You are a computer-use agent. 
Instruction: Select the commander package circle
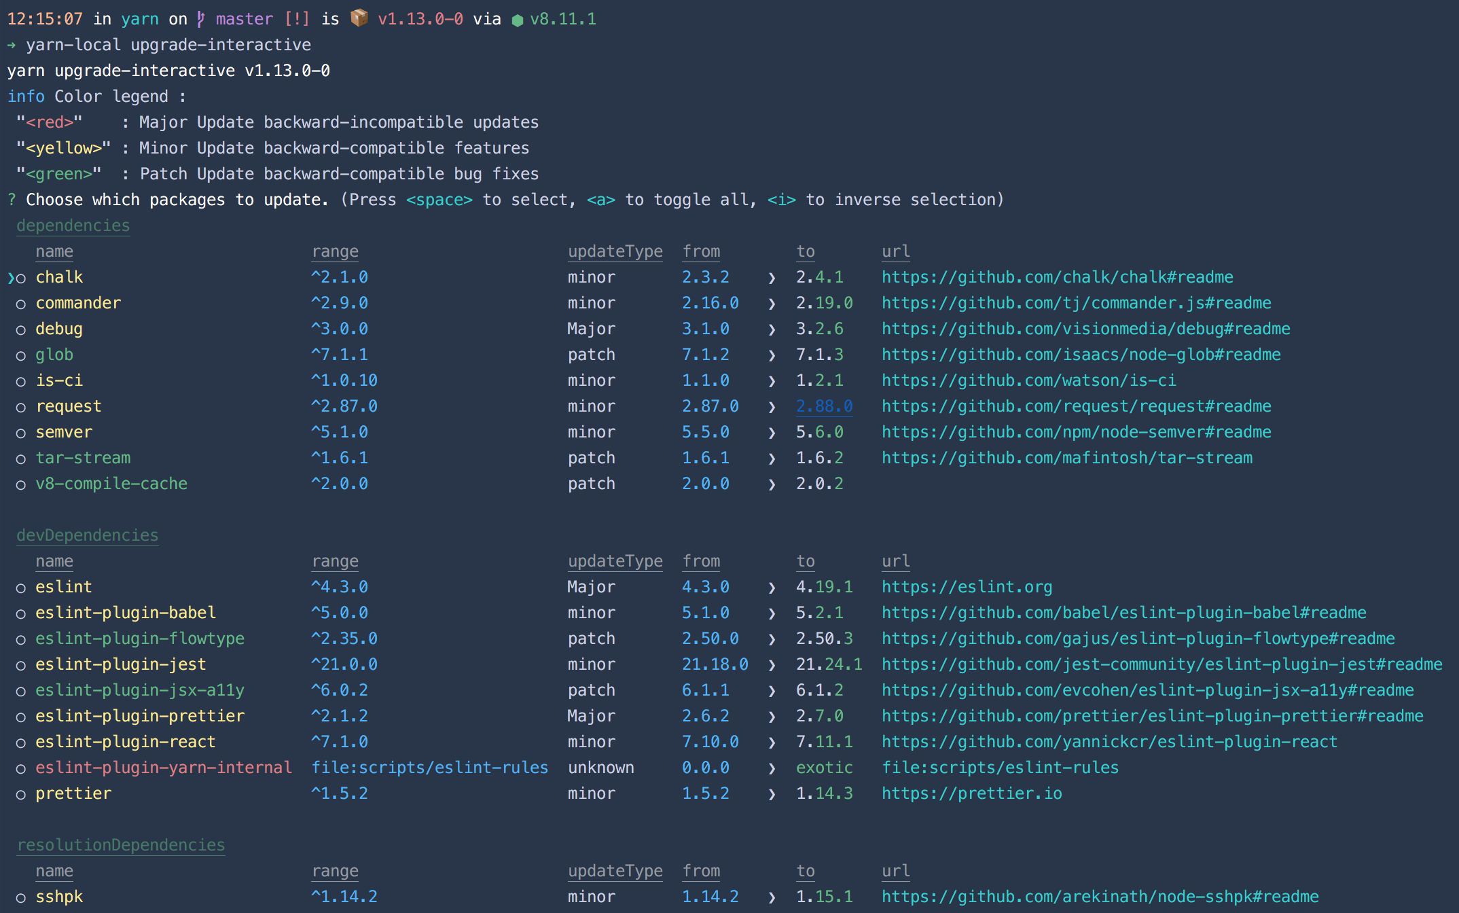click(x=21, y=304)
